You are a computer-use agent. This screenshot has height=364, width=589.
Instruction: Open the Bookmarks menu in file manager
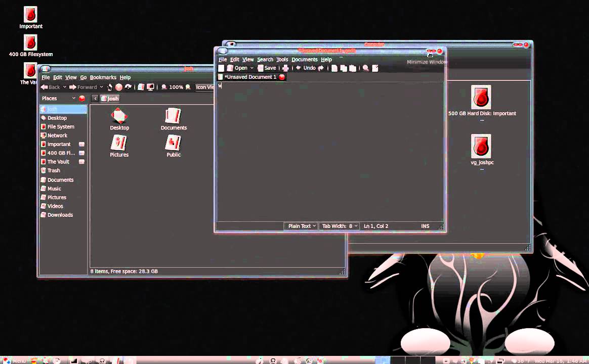[x=103, y=77]
